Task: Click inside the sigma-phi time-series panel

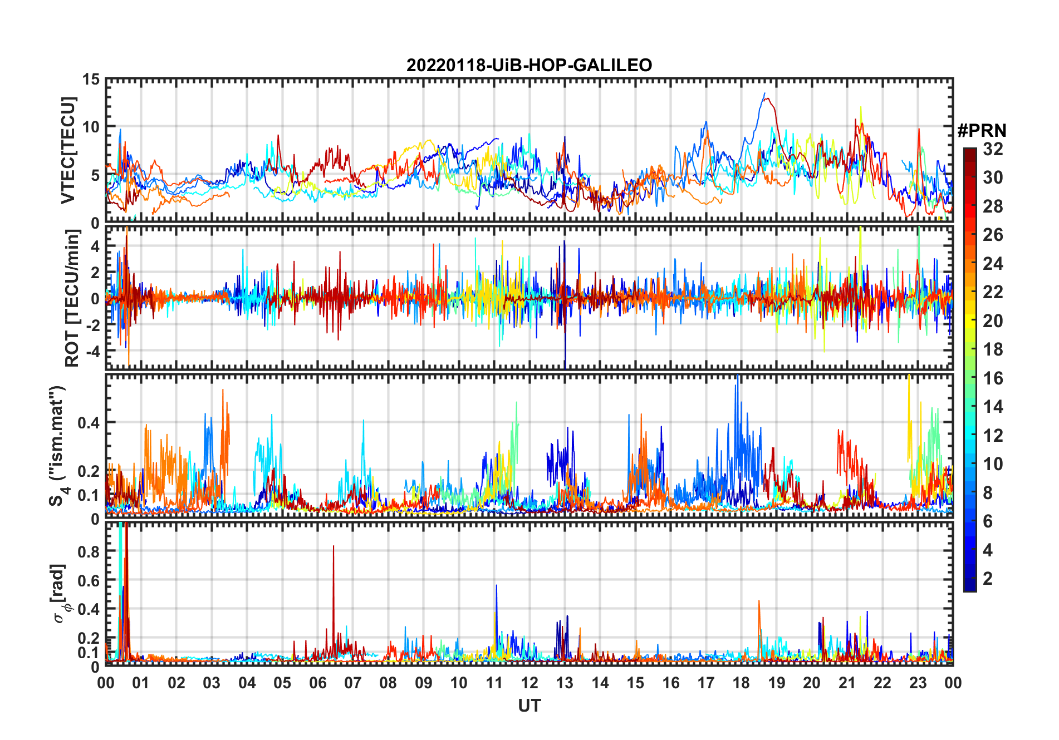Action: [x=529, y=594]
